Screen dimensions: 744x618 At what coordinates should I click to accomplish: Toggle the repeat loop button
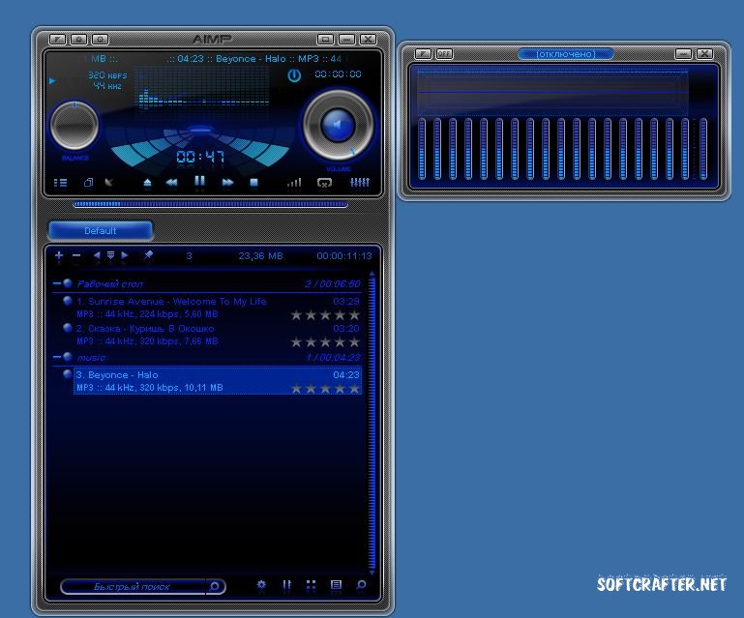(x=324, y=183)
